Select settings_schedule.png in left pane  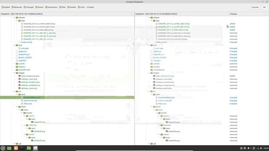pos(31,85)
